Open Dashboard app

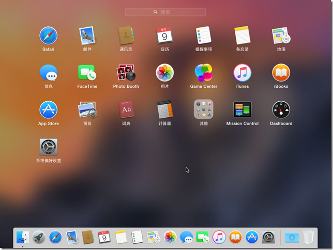[281, 110]
